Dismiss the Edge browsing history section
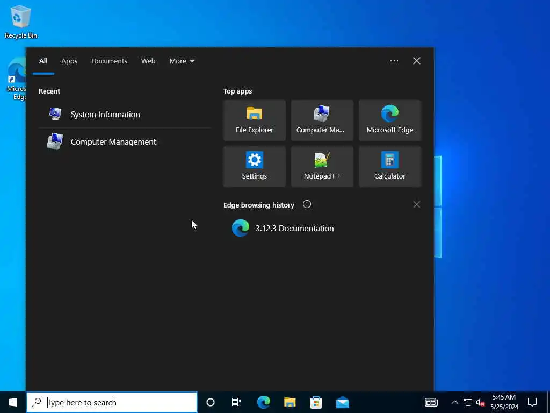This screenshot has height=413, width=550. tap(416, 204)
